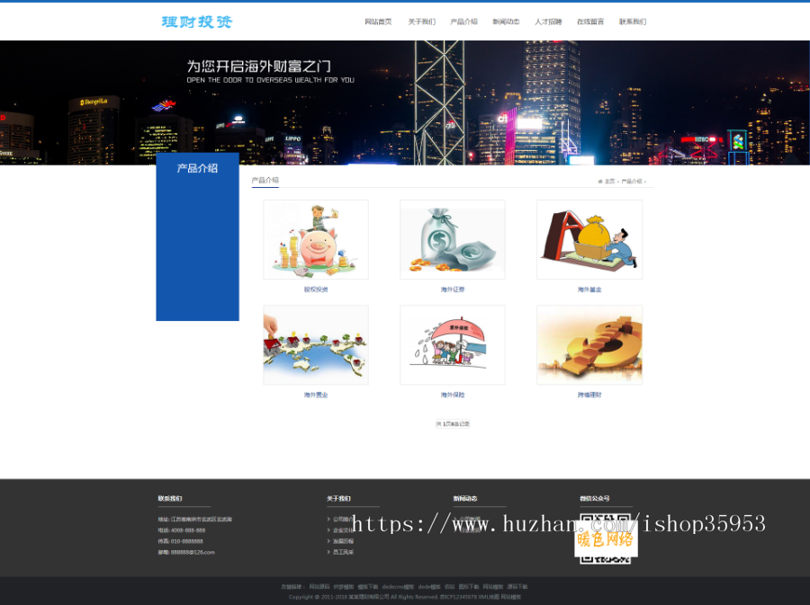This screenshot has height=605, width=810.
Task: View the 海外基金 product thumbnail
Action: 589,239
